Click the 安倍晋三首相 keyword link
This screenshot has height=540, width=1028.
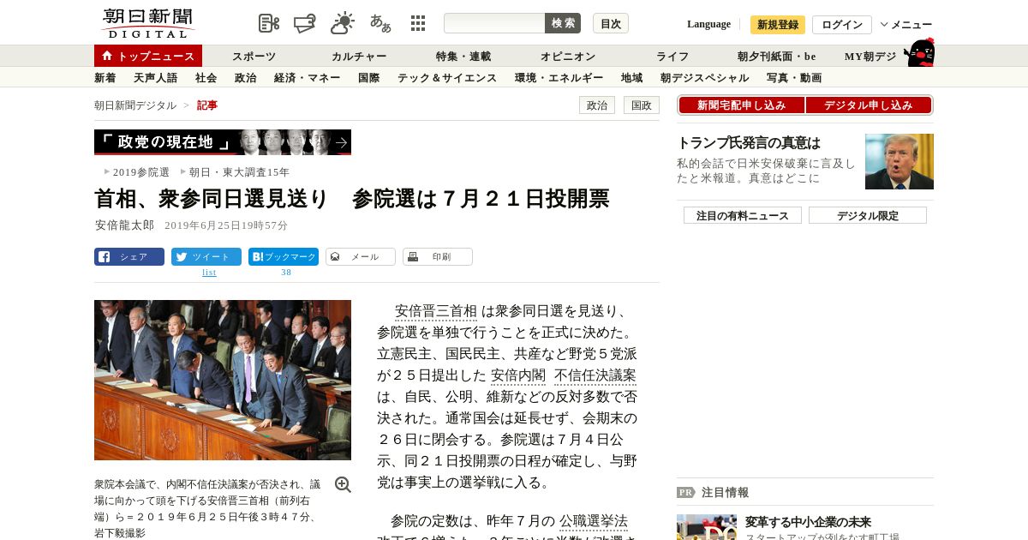click(435, 311)
